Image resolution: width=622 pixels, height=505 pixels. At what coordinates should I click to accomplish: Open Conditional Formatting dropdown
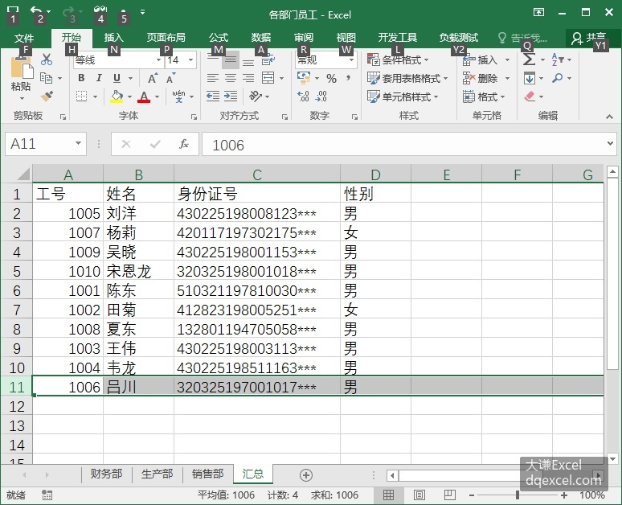[x=399, y=60]
